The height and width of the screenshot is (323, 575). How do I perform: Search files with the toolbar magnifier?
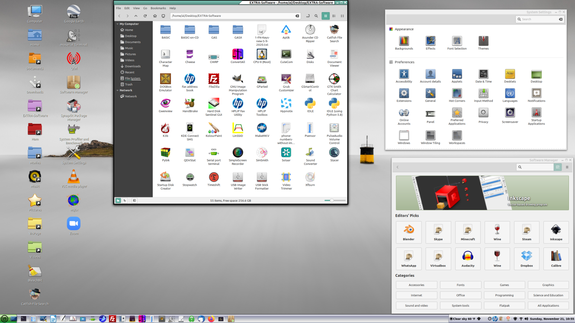(x=316, y=16)
